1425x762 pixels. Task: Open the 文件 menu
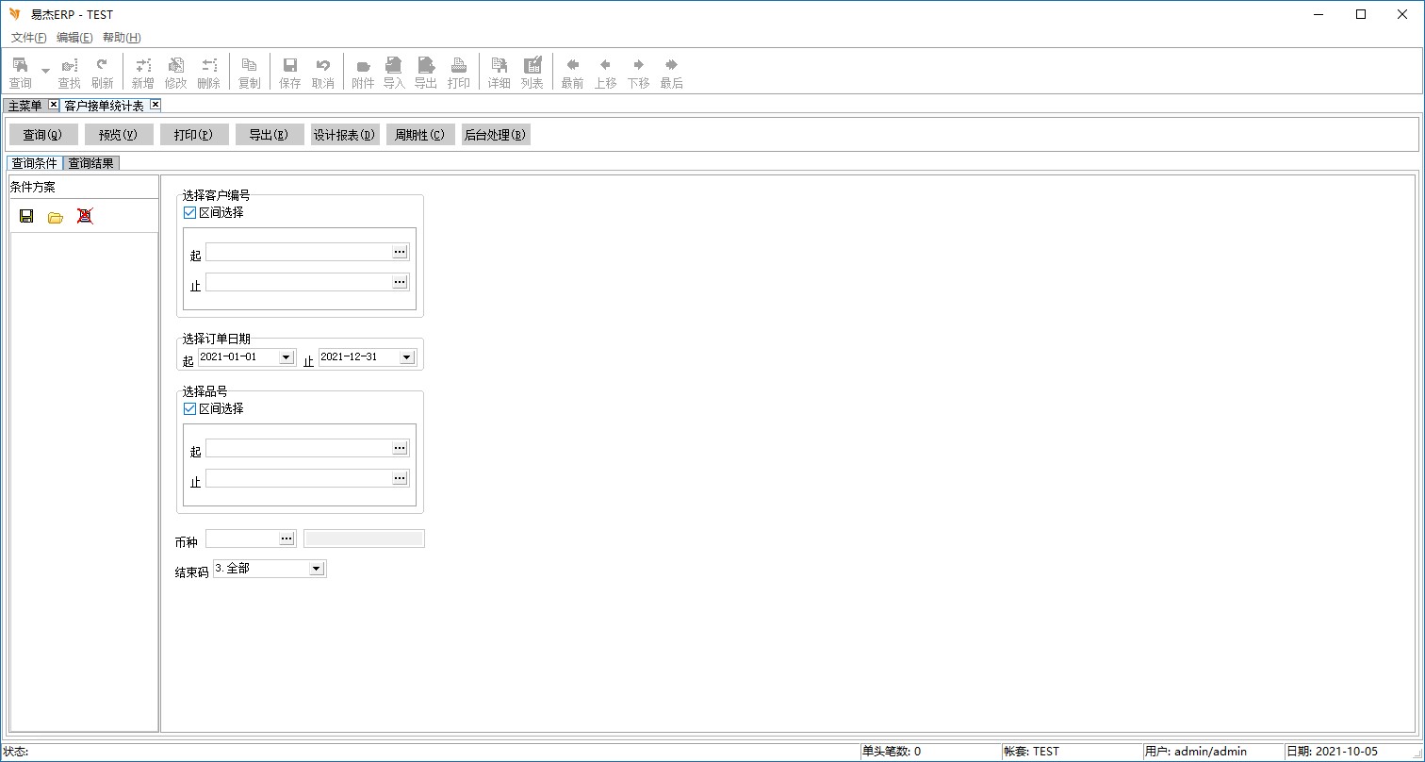pos(28,38)
